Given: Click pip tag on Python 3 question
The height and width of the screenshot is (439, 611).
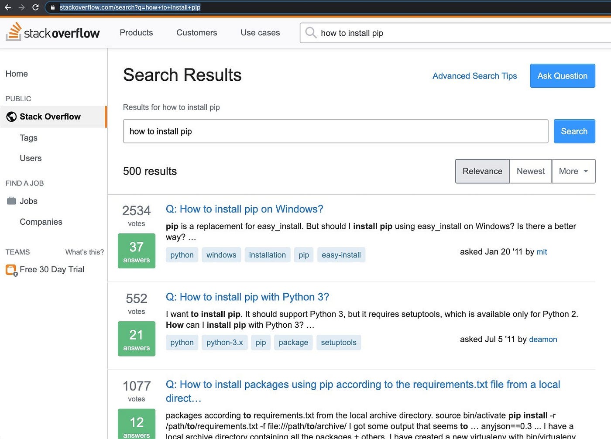Looking at the screenshot, I should (261, 343).
